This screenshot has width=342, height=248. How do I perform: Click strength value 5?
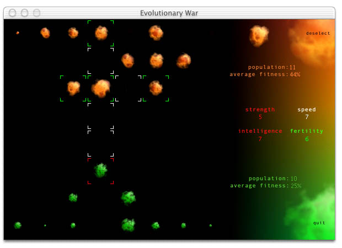pyautogui.click(x=260, y=117)
